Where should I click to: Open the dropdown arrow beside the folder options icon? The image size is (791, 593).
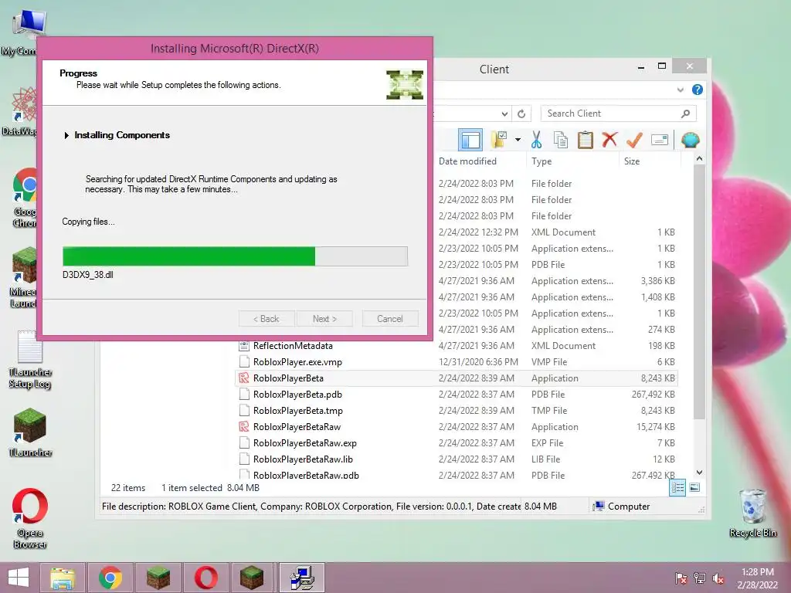[x=518, y=140]
